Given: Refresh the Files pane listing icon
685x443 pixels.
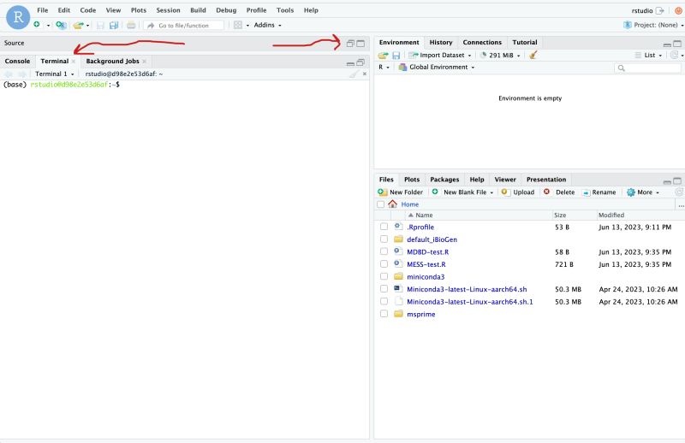Looking at the screenshot, I should pyautogui.click(x=679, y=192).
